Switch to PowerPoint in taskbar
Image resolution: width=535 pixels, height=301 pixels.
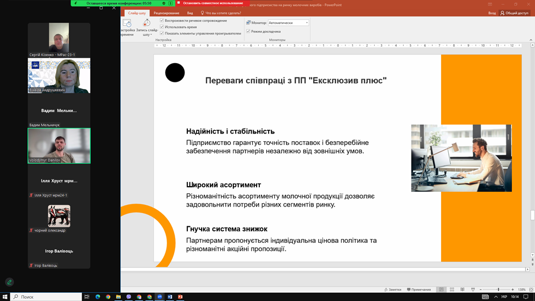(180, 297)
